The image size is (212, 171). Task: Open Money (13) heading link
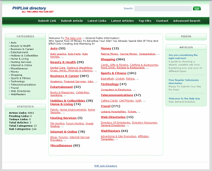click(x=106, y=49)
